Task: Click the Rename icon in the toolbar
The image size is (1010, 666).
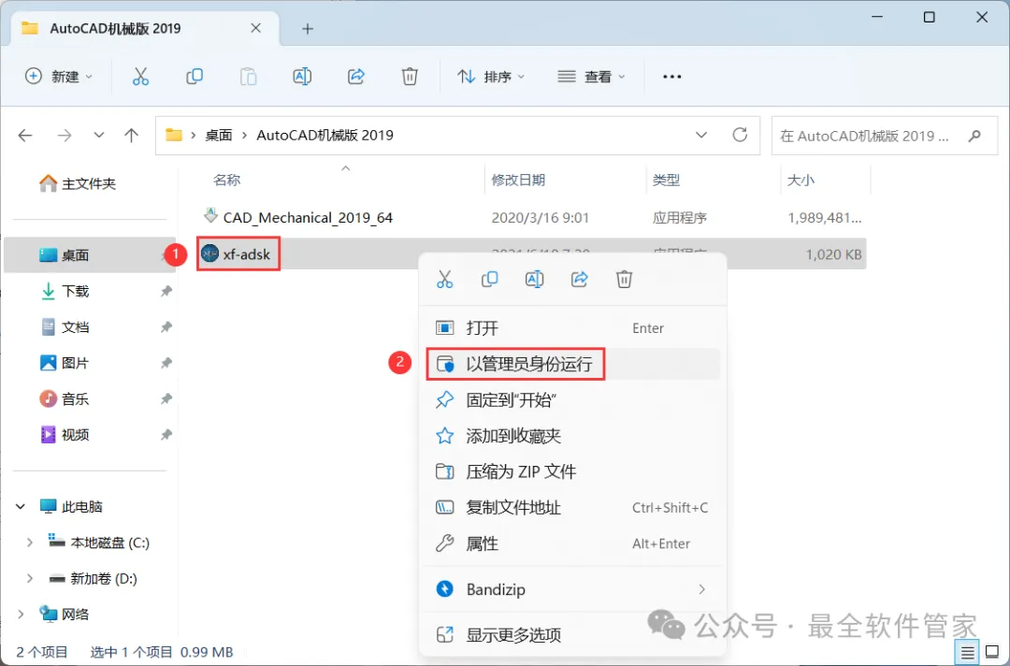Action: coord(302,77)
